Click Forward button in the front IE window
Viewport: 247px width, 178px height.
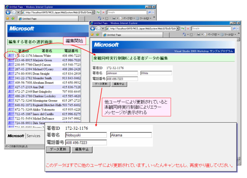(98, 28)
